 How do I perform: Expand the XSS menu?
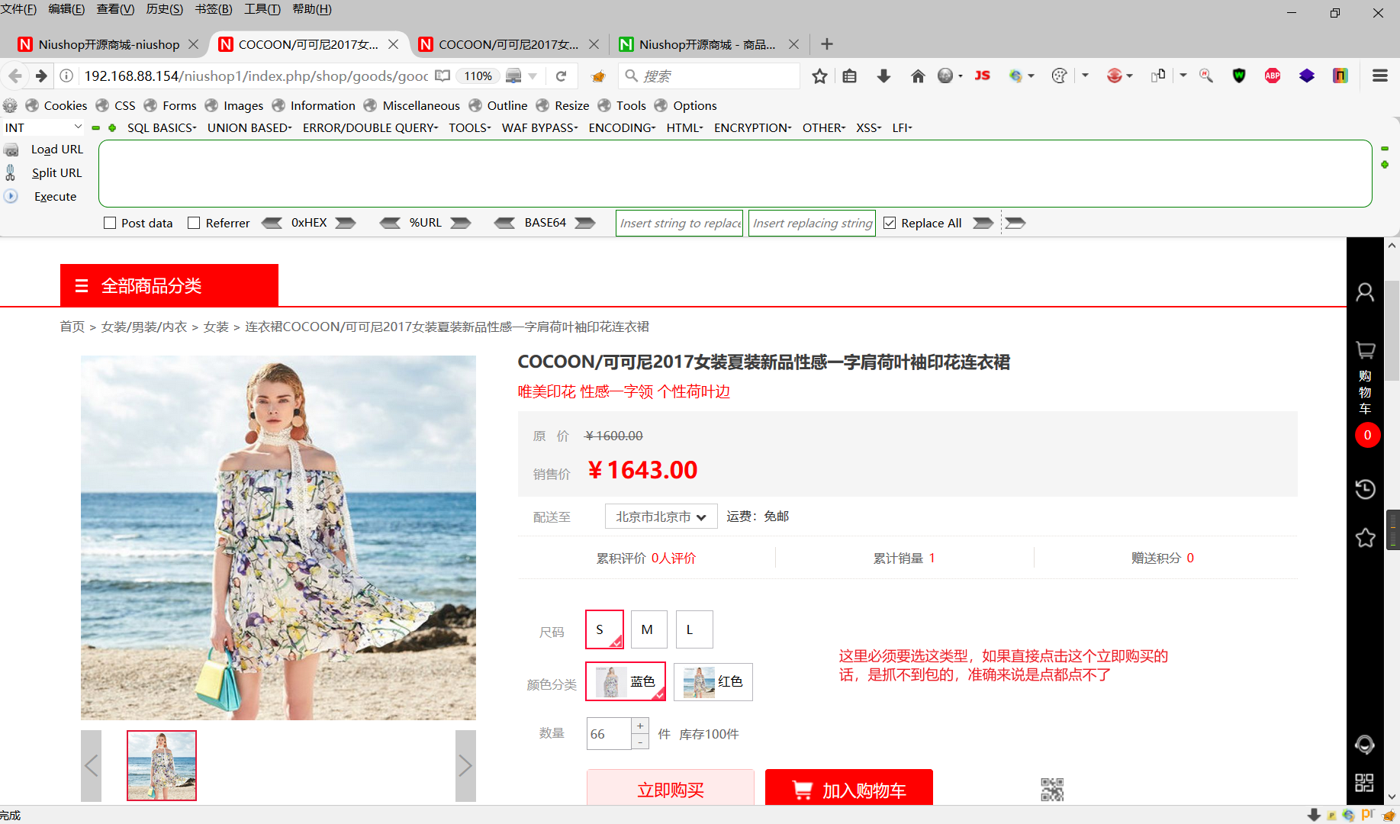click(x=868, y=127)
